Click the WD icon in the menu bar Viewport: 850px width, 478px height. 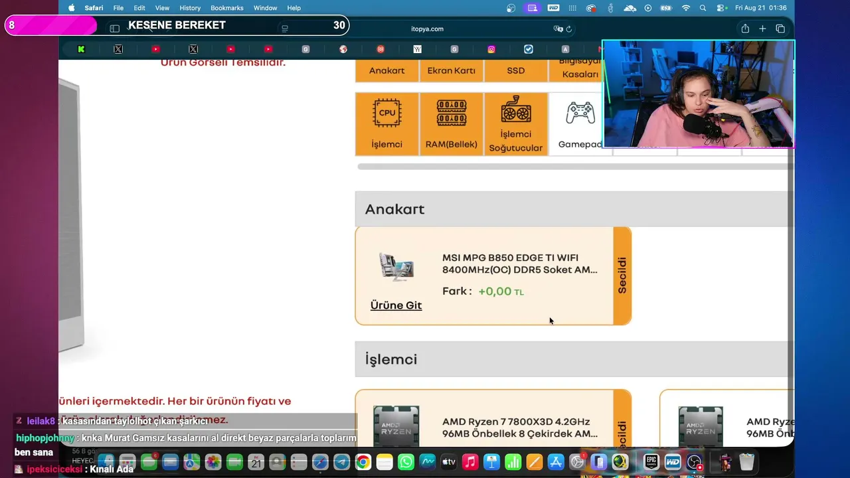[553, 8]
